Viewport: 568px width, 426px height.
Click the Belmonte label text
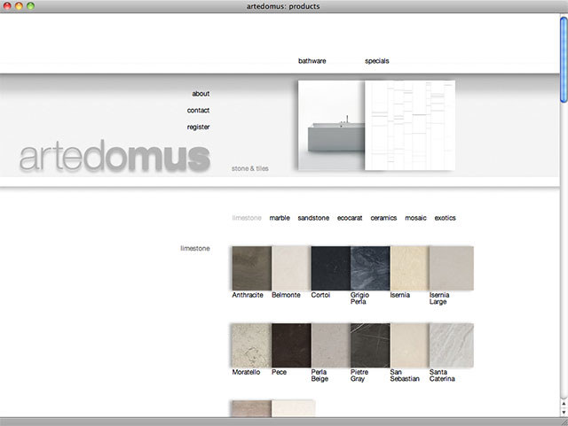click(x=286, y=295)
